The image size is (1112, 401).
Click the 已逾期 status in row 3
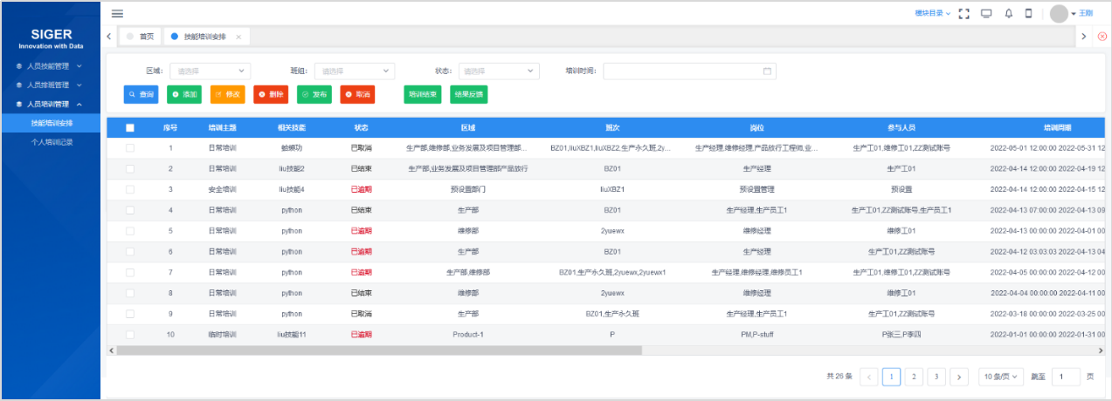pyautogui.click(x=362, y=189)
